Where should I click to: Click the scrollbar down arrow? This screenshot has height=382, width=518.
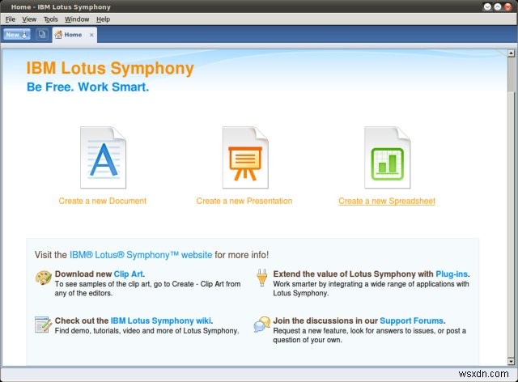(x=511, y=361)
